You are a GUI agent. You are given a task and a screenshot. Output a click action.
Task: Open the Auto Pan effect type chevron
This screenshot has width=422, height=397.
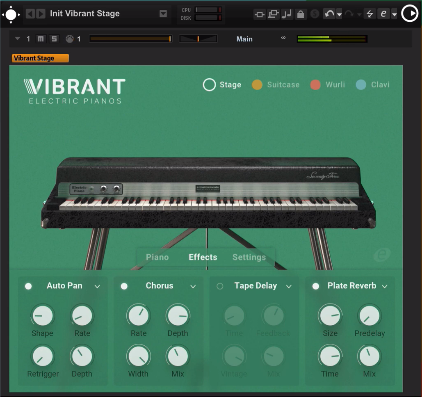click(98, 286)
